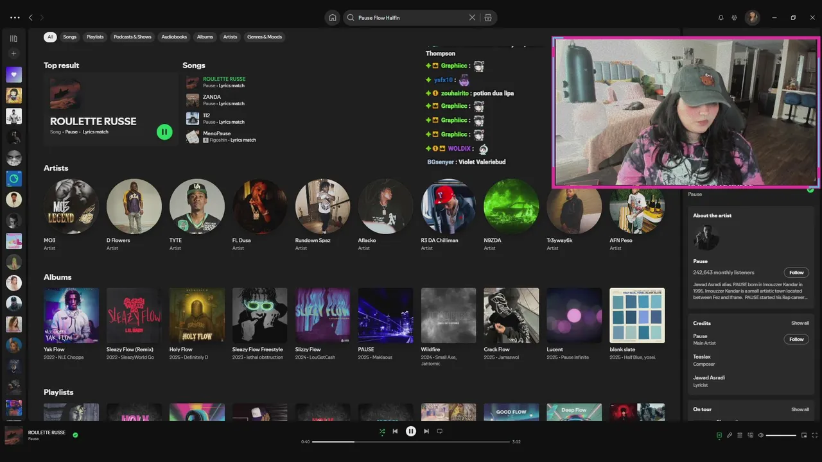Screen dimensions: 822x462
Task: Follow Pause in About the artist
Action: [x=796, y=273]
